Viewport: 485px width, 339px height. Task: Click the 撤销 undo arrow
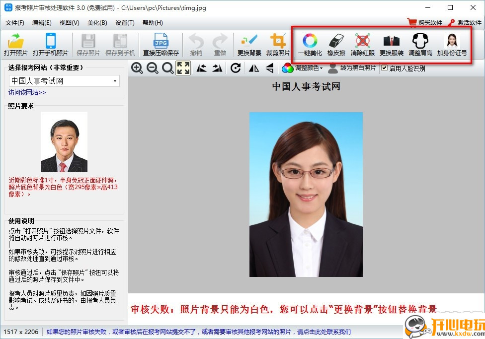point(196,41)
